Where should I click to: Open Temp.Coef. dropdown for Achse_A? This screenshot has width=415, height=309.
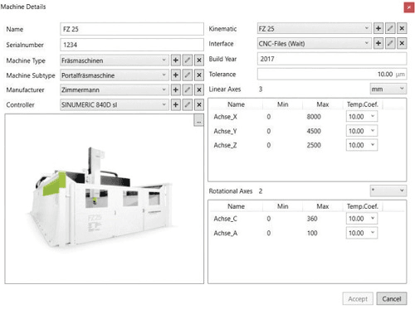click(x=362, y=233)
